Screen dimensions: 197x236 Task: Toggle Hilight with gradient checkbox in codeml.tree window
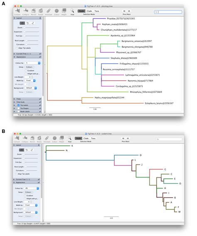25,199
